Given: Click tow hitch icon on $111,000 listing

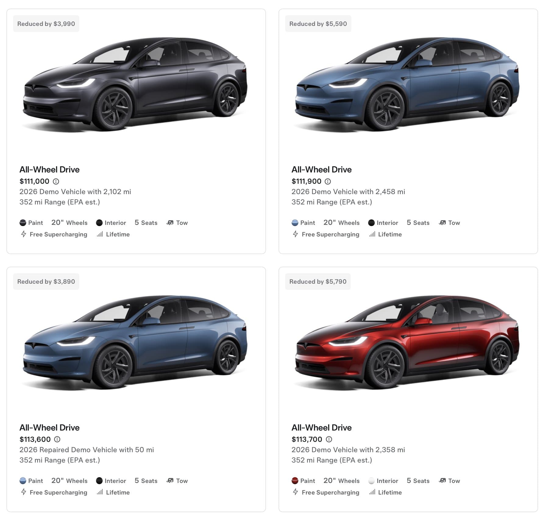Looking at the screenshot, I should click(170, 223).
